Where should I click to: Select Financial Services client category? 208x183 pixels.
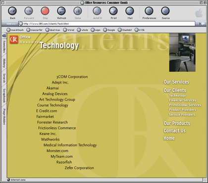tap(183, 100)
